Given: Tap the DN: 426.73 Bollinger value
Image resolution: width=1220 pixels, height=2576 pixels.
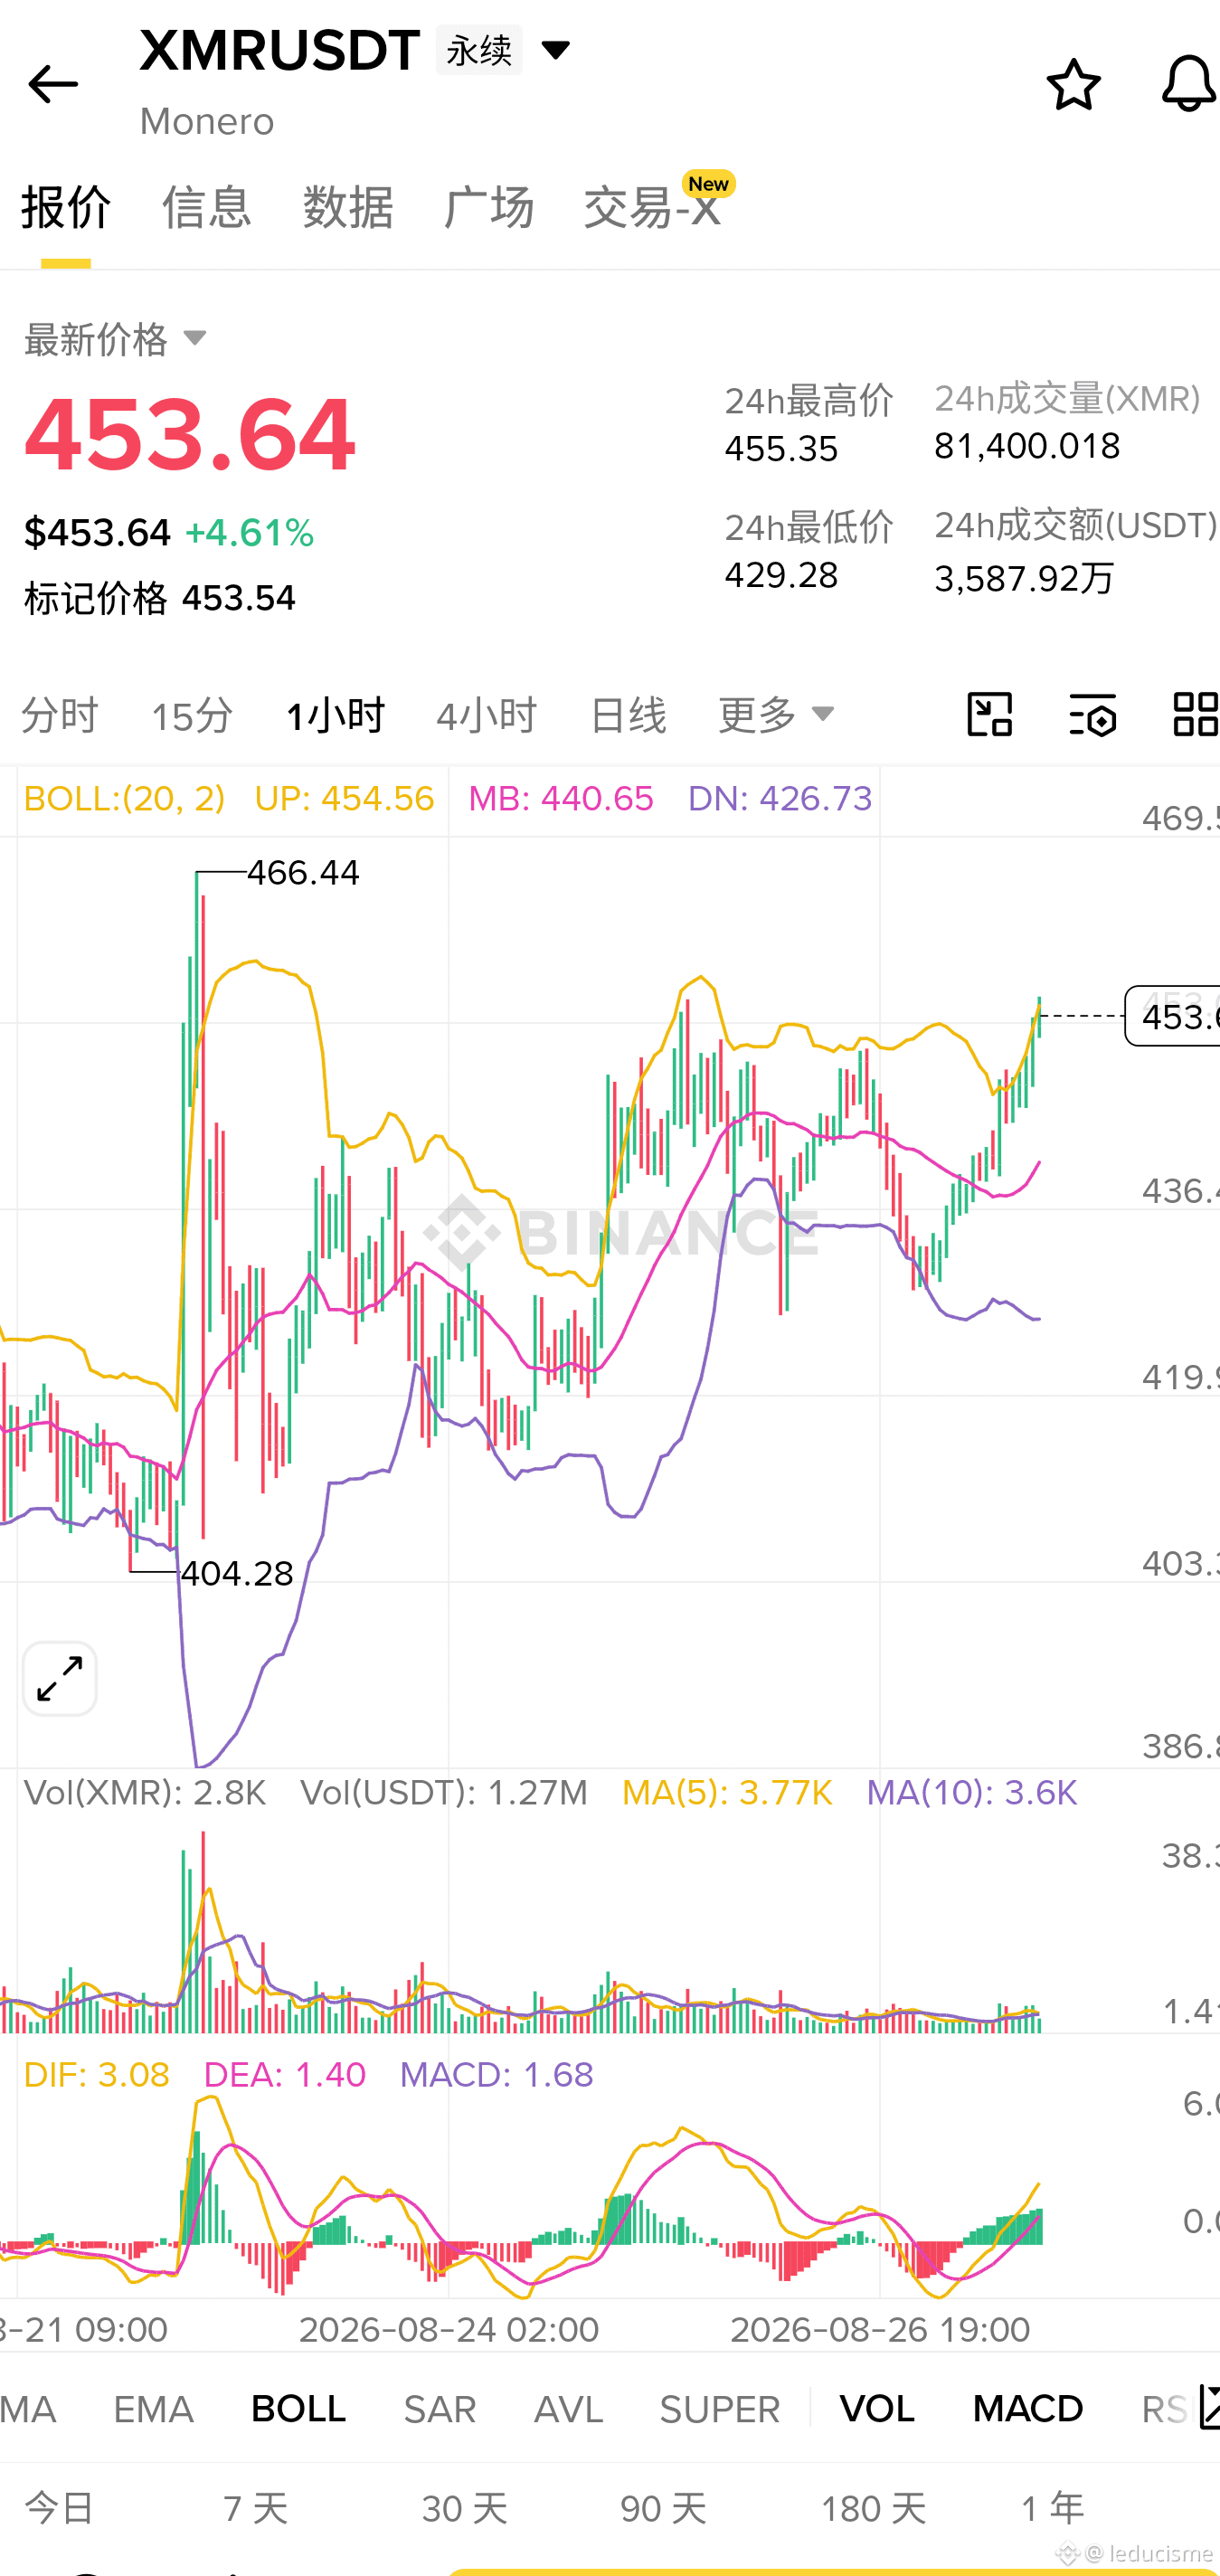Looking at the screenshot, I should coord(780,799).
